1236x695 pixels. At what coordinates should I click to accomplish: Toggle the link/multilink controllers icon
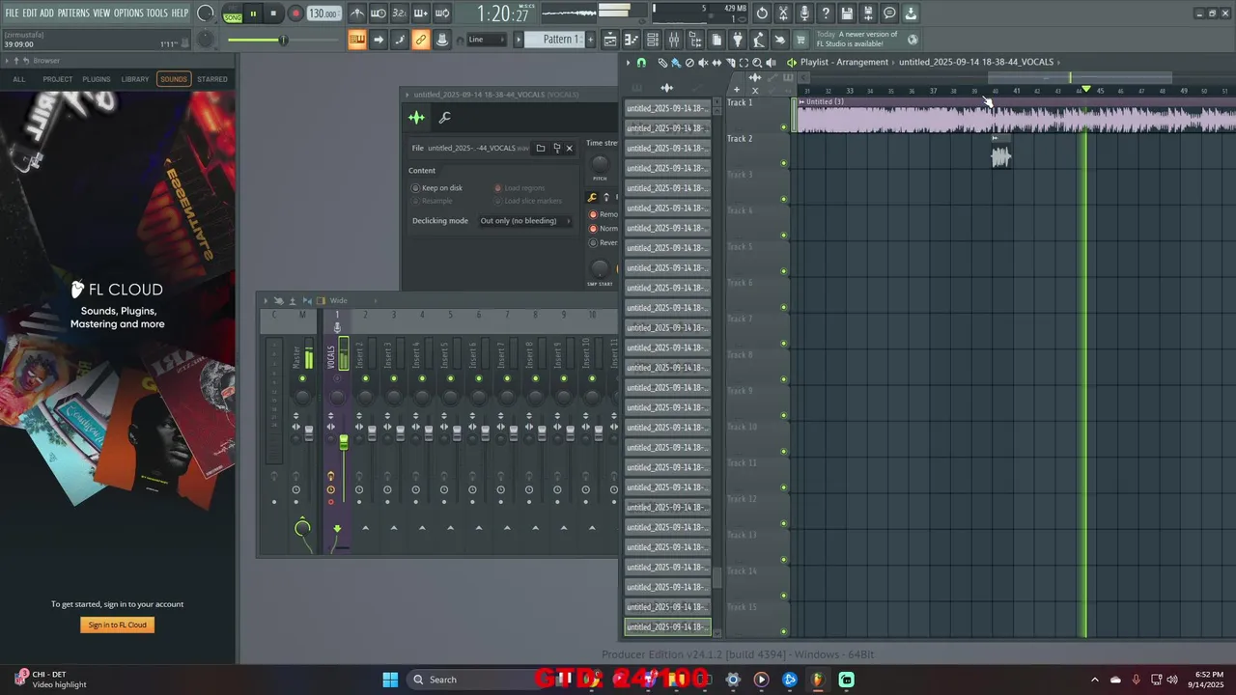(421, 40)
